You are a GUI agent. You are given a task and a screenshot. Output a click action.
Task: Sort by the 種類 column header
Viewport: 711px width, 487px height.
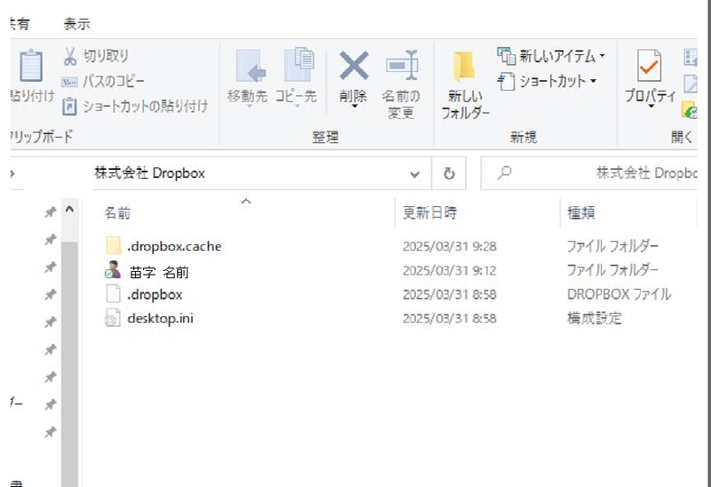click(x=581, y=212)
